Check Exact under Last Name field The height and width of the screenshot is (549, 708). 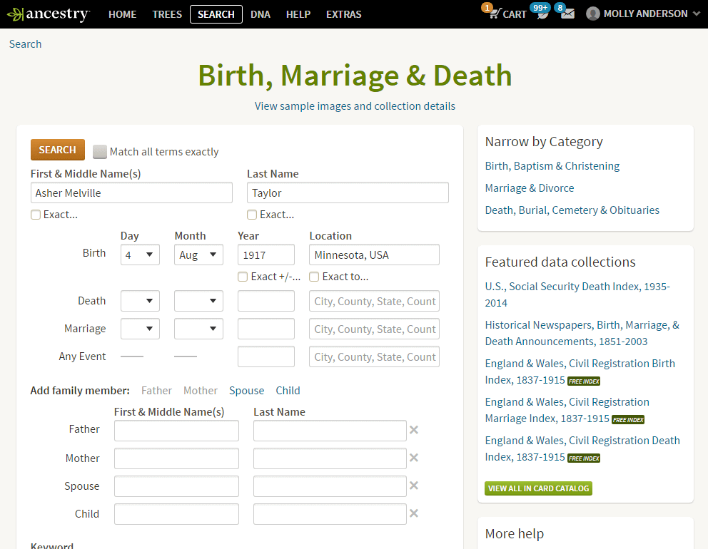[x=252, y=215]
